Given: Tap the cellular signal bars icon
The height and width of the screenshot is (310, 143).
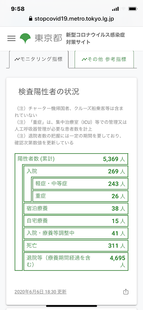Looking at the screenshot, I should pyautogui.click(x=115, y=9).
